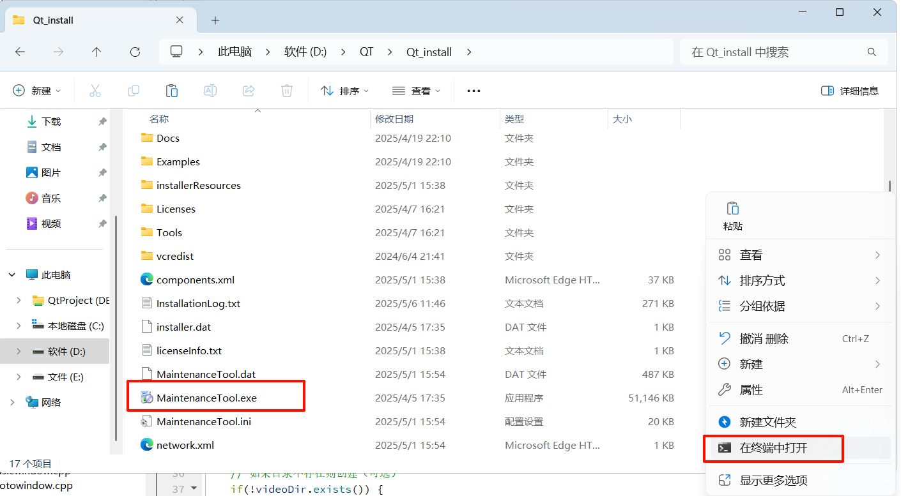Screen dimensions: 901x496
Task: Open the 查看 view dropdown in toolbar
Action: pos(417,91)
